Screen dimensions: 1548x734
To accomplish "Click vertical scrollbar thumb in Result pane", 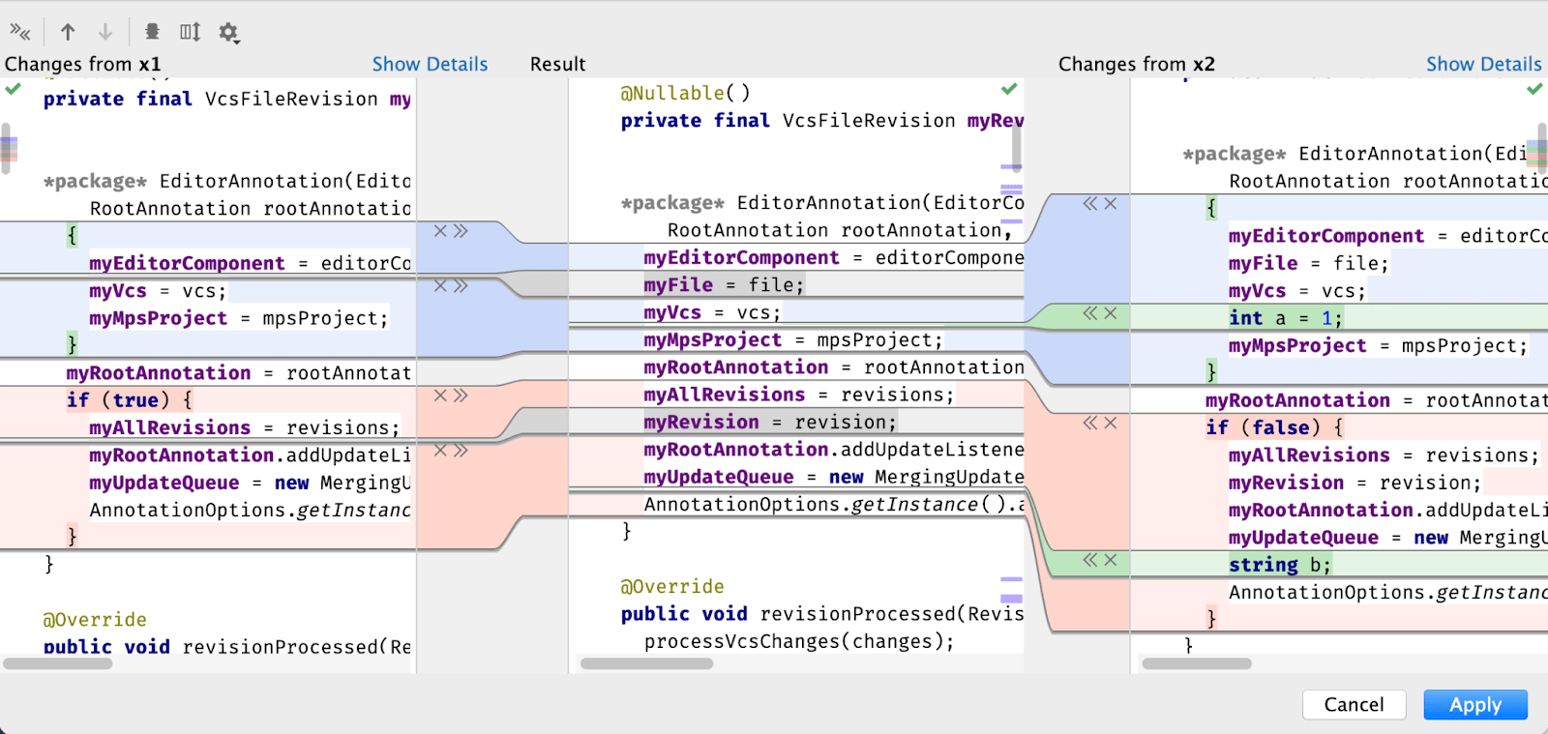I will coord(1017,147).
